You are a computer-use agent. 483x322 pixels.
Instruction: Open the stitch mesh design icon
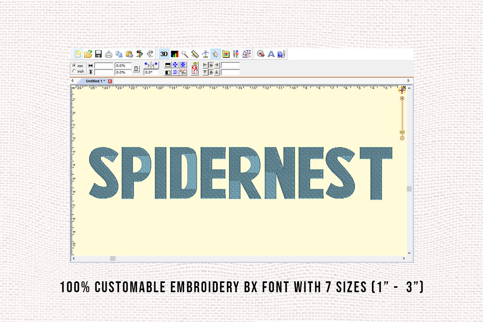(x=246, y=54)
